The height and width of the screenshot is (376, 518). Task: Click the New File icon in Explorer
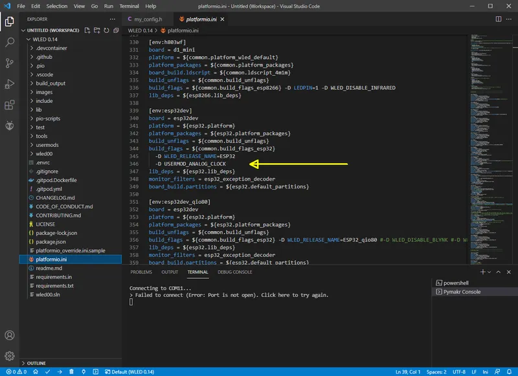point(87,30)
